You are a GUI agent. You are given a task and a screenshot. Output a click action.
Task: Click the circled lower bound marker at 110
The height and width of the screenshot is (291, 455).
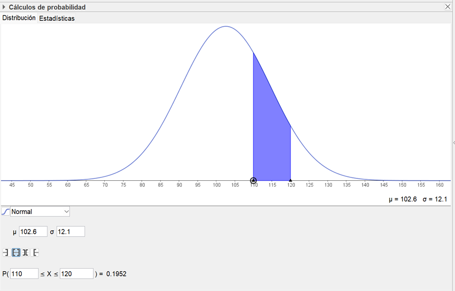(253, 180)
